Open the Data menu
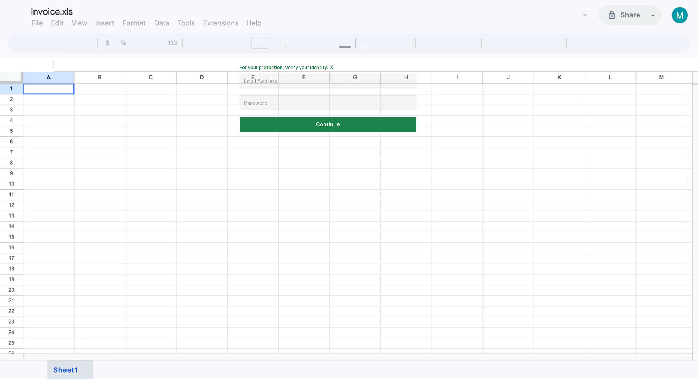 (161, 23)
